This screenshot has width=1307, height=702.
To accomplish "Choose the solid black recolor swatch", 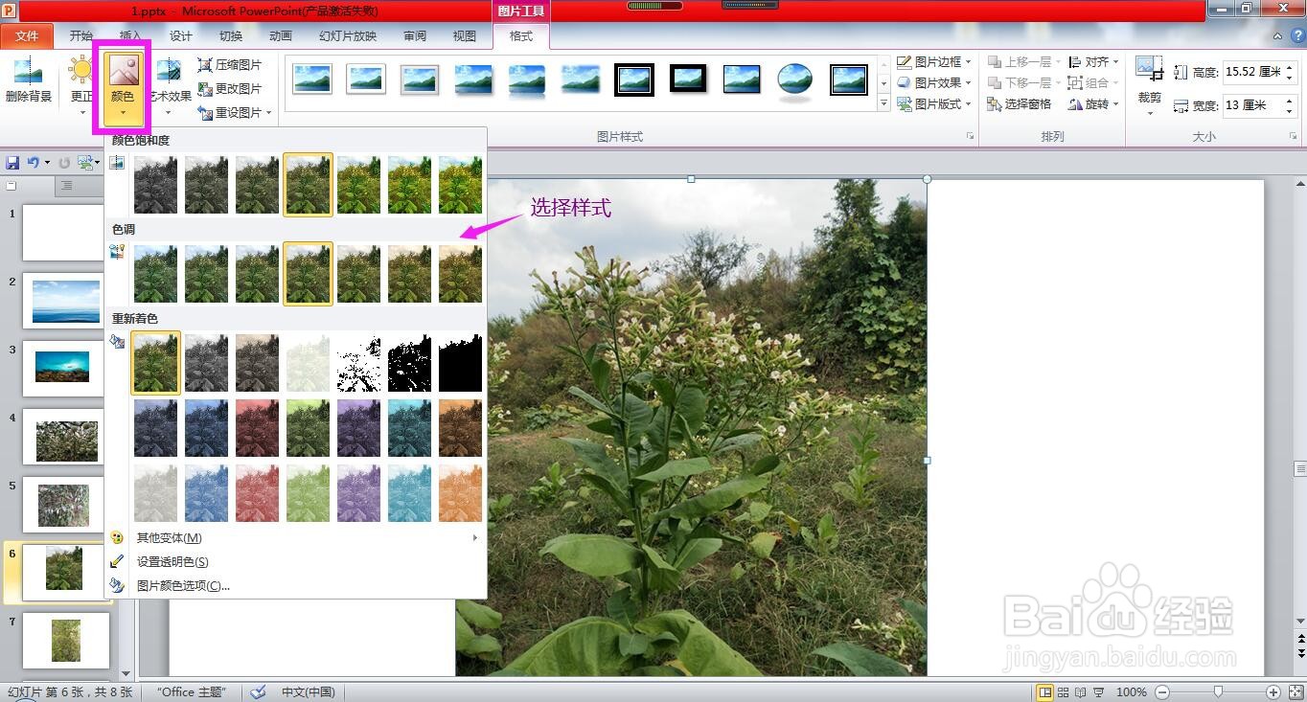I will [461, 363].
